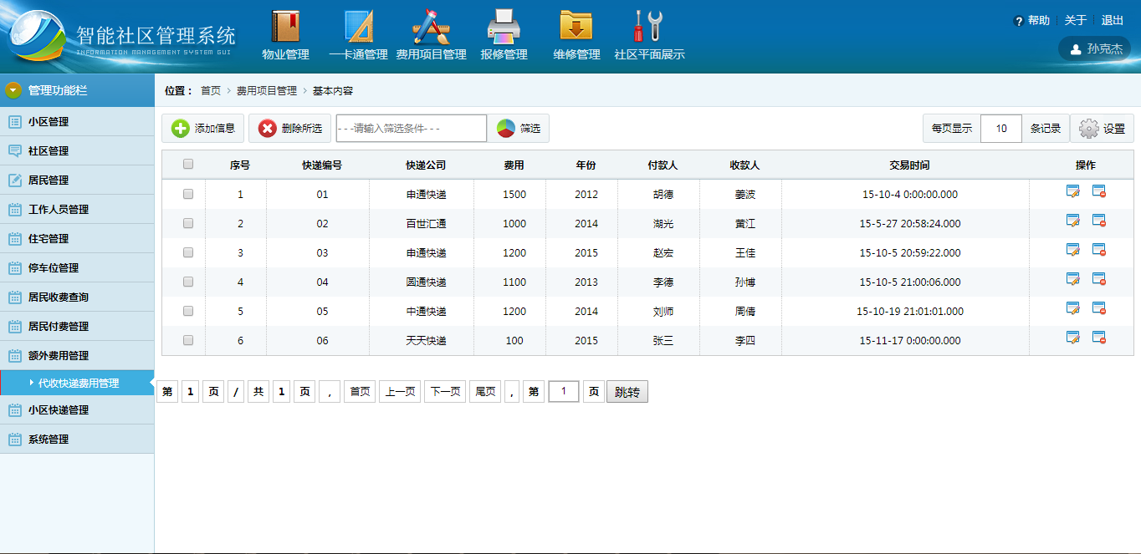Click the edit icon for row 赵宏
This screenshot has width=1141, height=554.
[x=1073, y=250]
